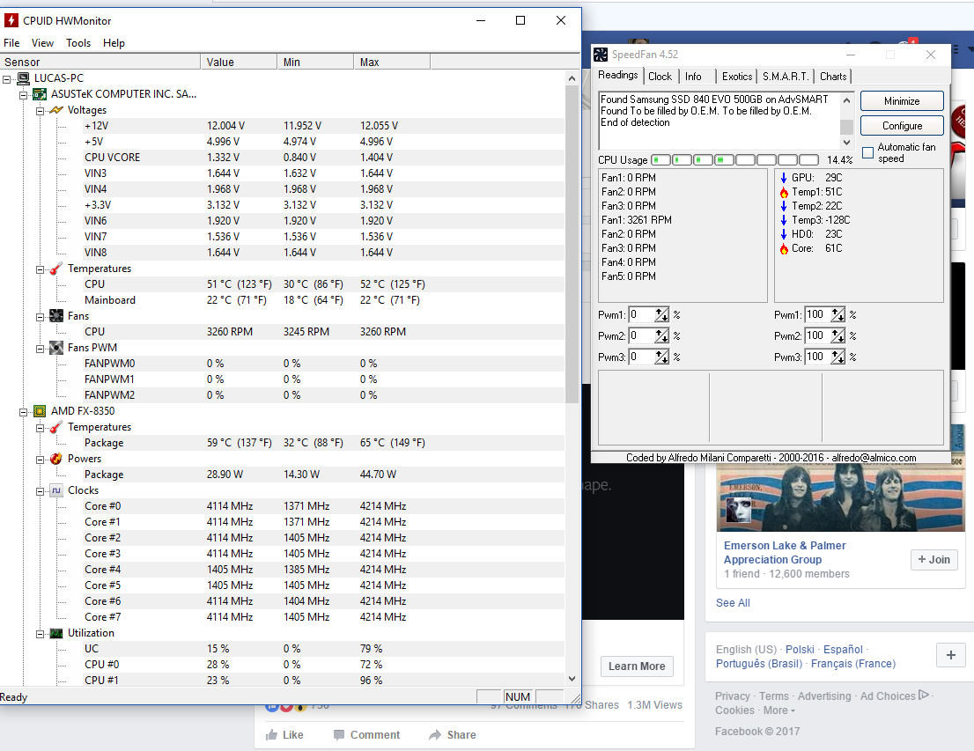Screen dimensions: 974x751
Task: Click the See All link
Action: pos(733,602)
